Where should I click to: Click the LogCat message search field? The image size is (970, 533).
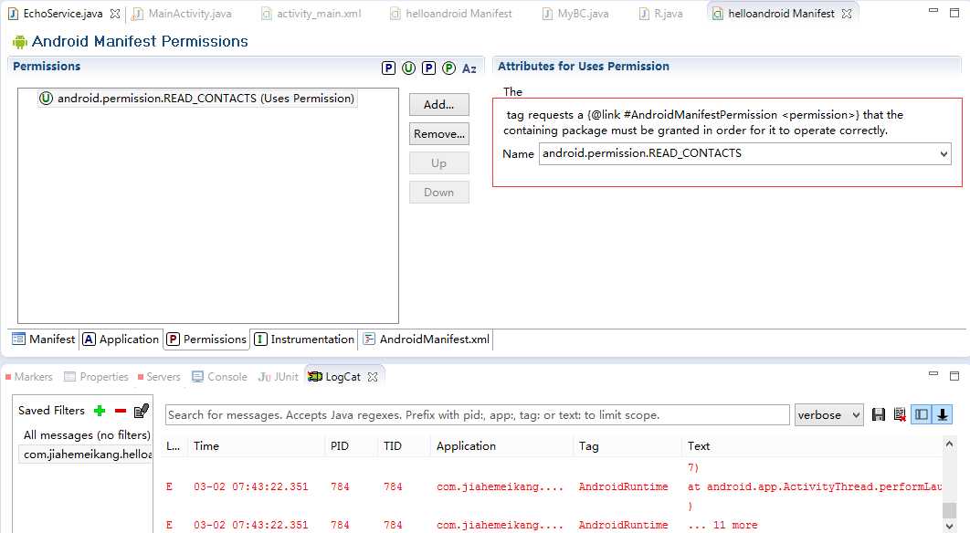point(478,415)
